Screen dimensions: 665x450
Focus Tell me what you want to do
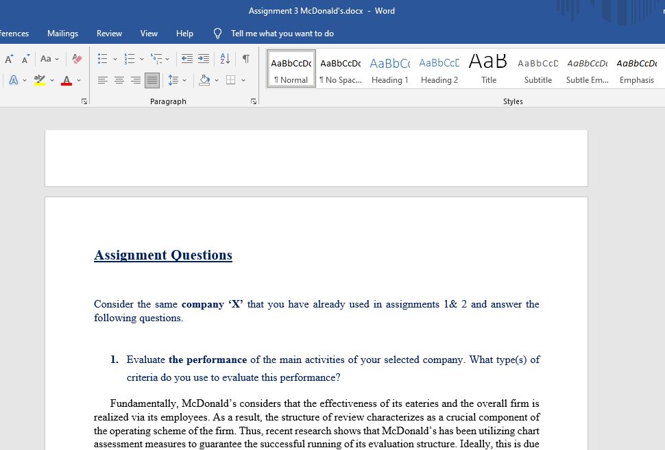tap(282, 34)
